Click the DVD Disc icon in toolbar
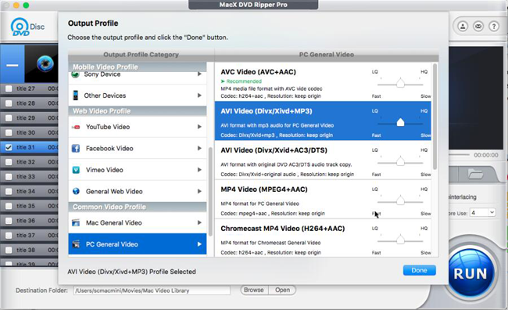Screen dimensions: 508x310 pyautogui.click(x=27, y=27)
